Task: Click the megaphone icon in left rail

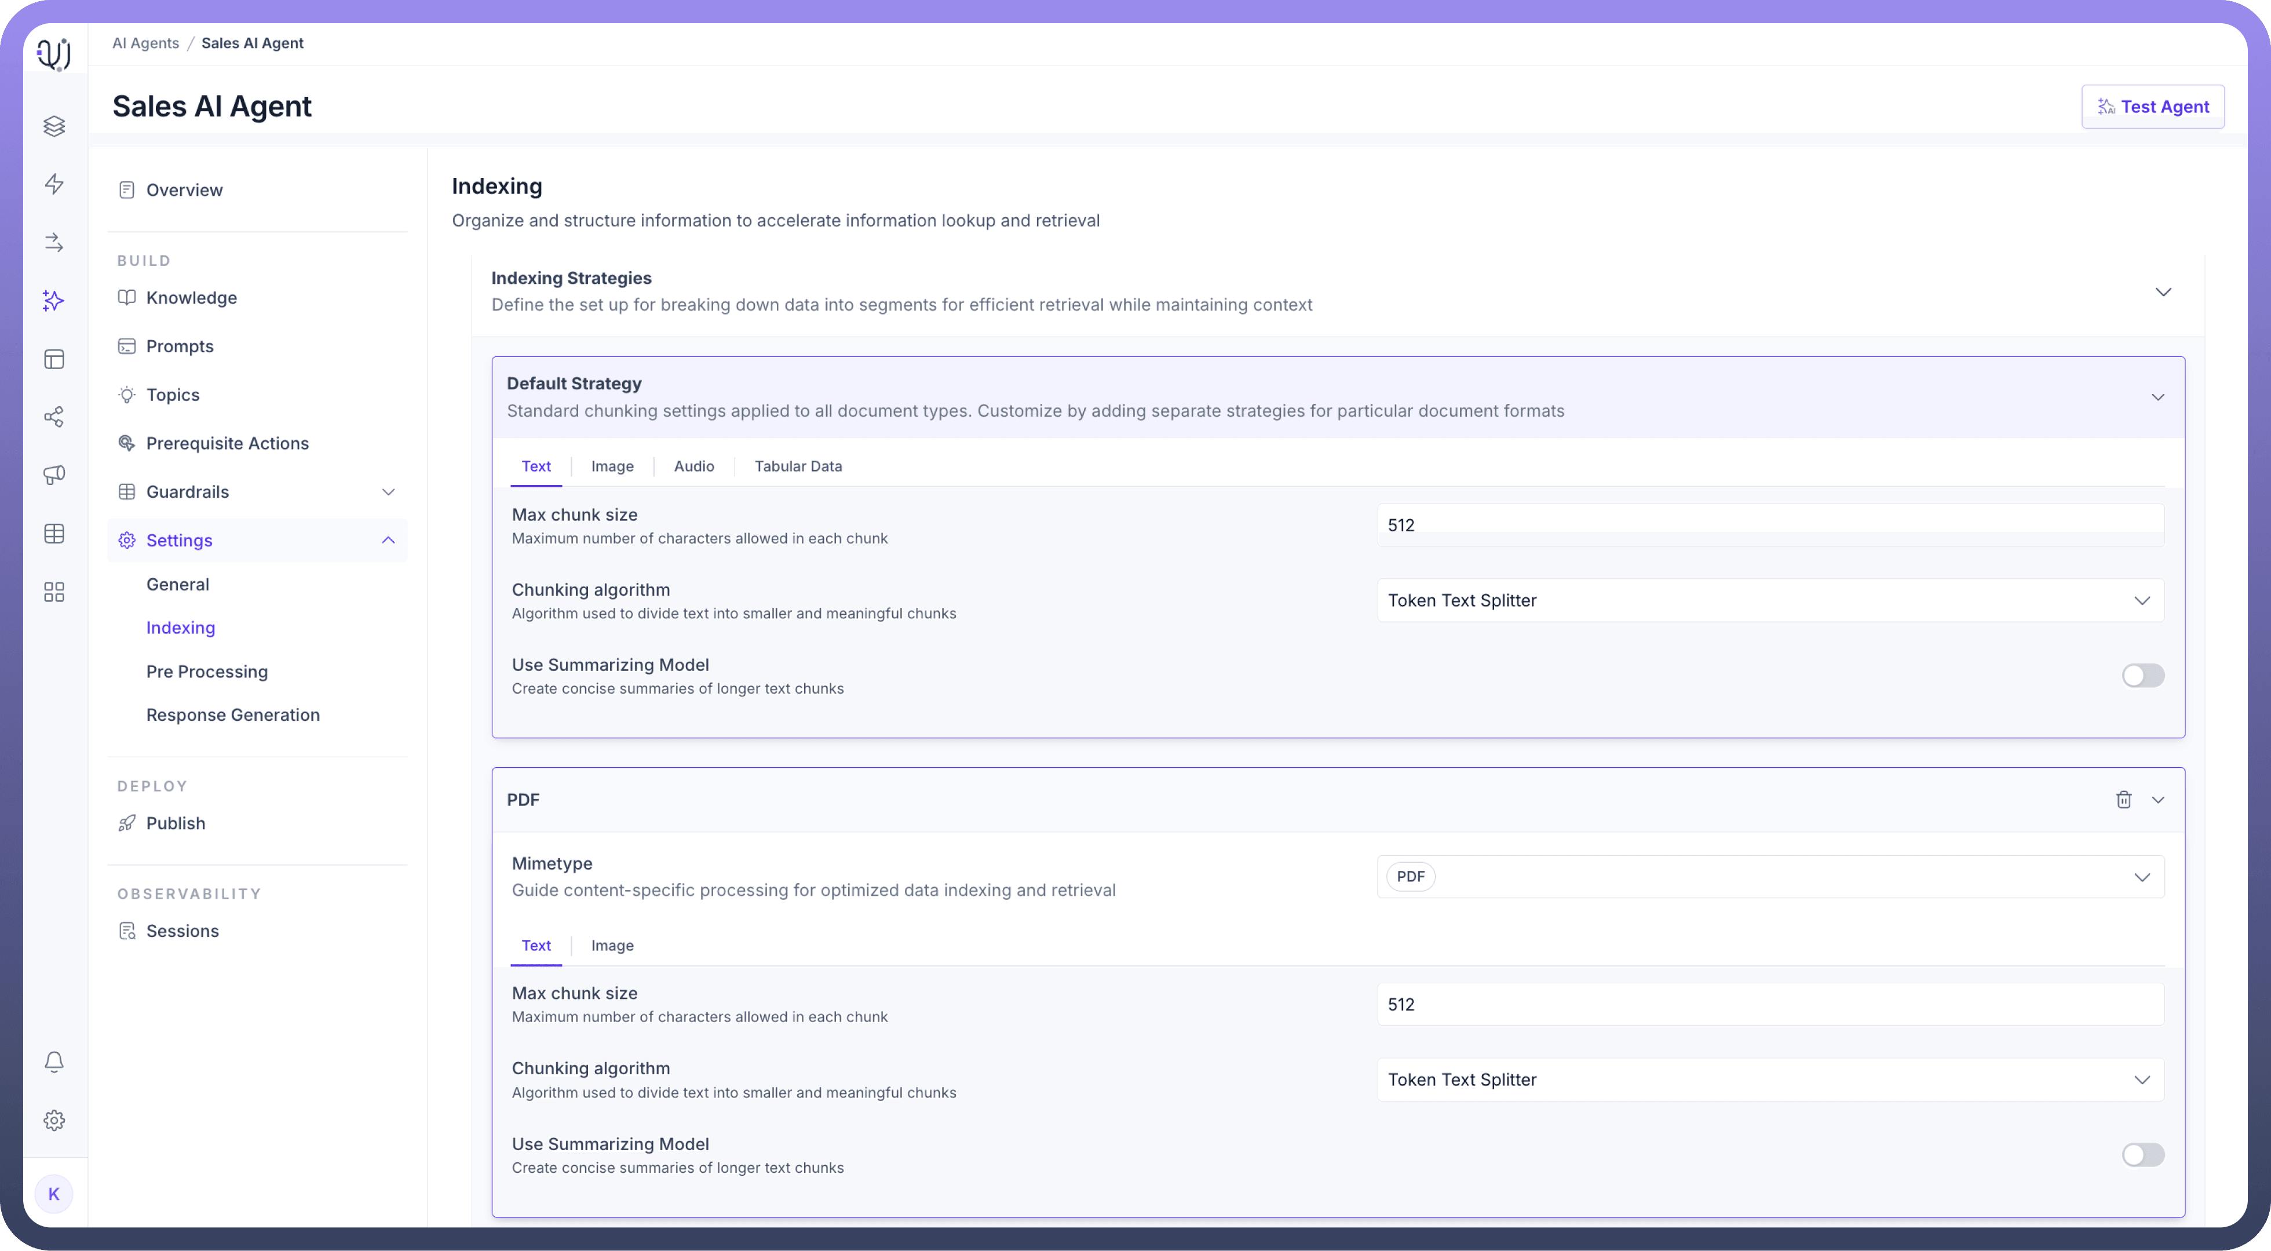Action: (x=54, y=475)
